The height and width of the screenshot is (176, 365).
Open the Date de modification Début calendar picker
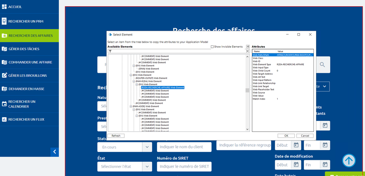[x=296, y=165]
